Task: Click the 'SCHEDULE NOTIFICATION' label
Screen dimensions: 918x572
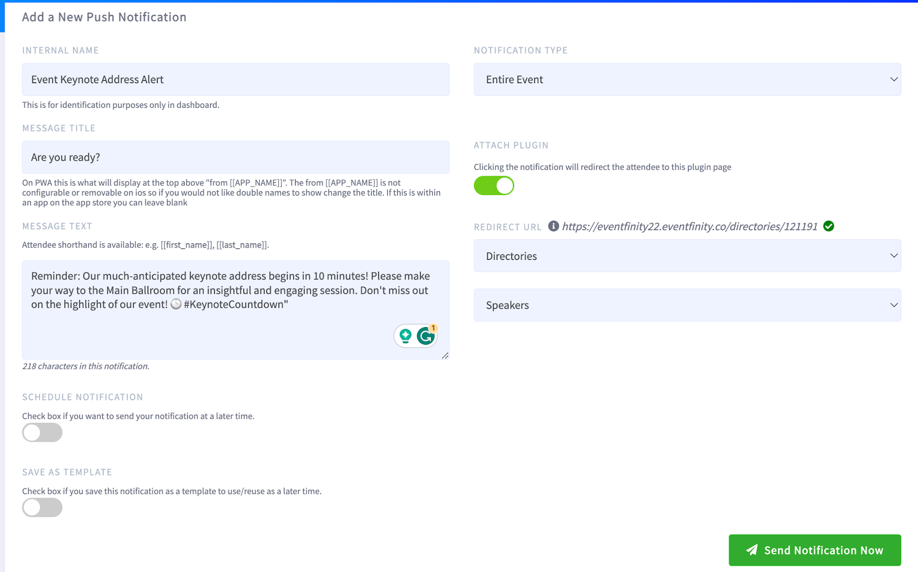Action: pos(83,397)
